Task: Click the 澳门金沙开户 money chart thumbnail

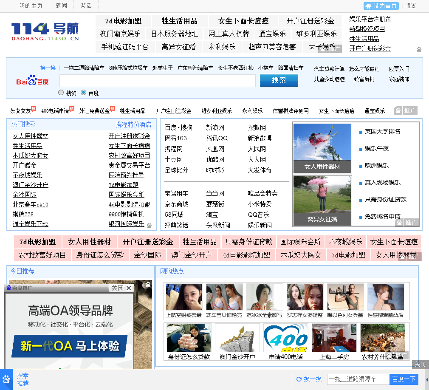Action: pos(237,338)
